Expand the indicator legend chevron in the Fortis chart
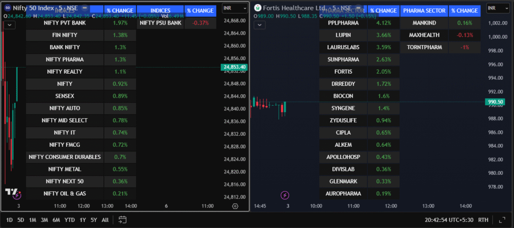This screenshot has height=228, width=514. click(260, 25)
